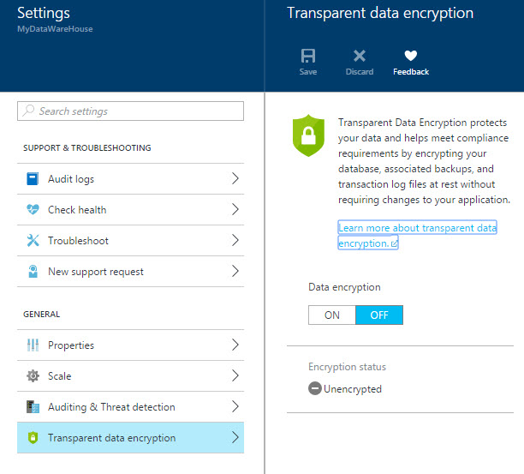Click the Feedback heart icon
524x474 pixels.
click(x=411, y=56)
